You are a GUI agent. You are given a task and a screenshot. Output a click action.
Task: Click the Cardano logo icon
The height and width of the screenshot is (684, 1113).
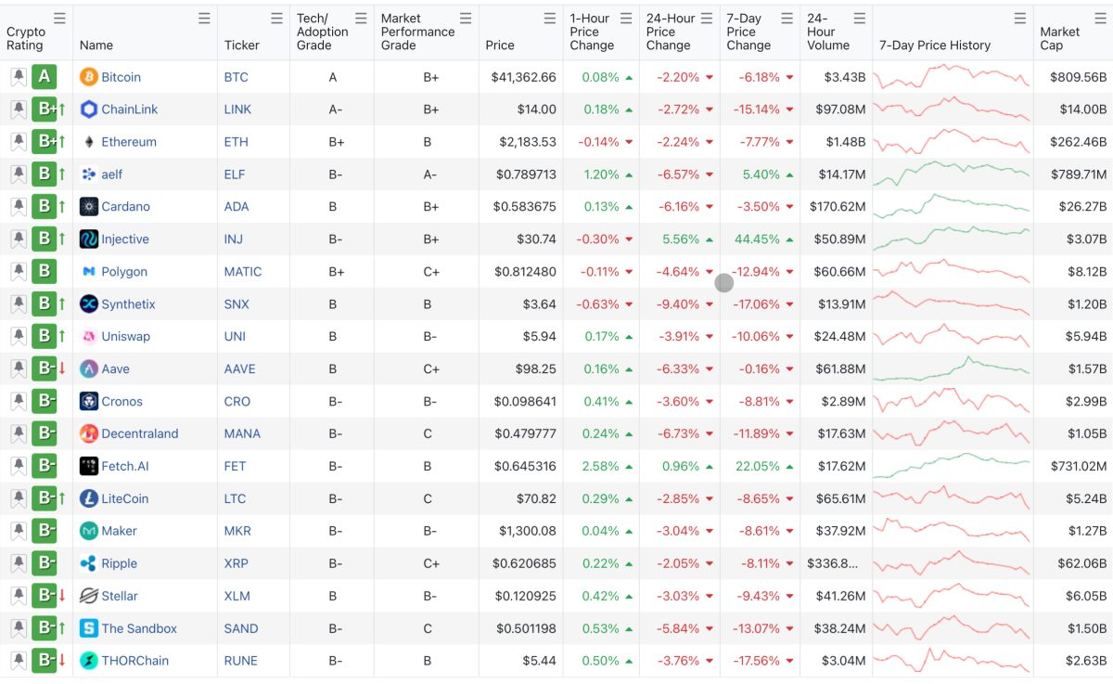(x=89, y=207)
